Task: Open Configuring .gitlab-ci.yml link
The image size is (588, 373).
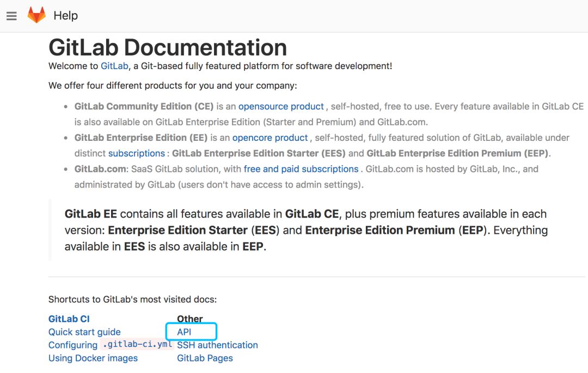Action: click(110, 345)
